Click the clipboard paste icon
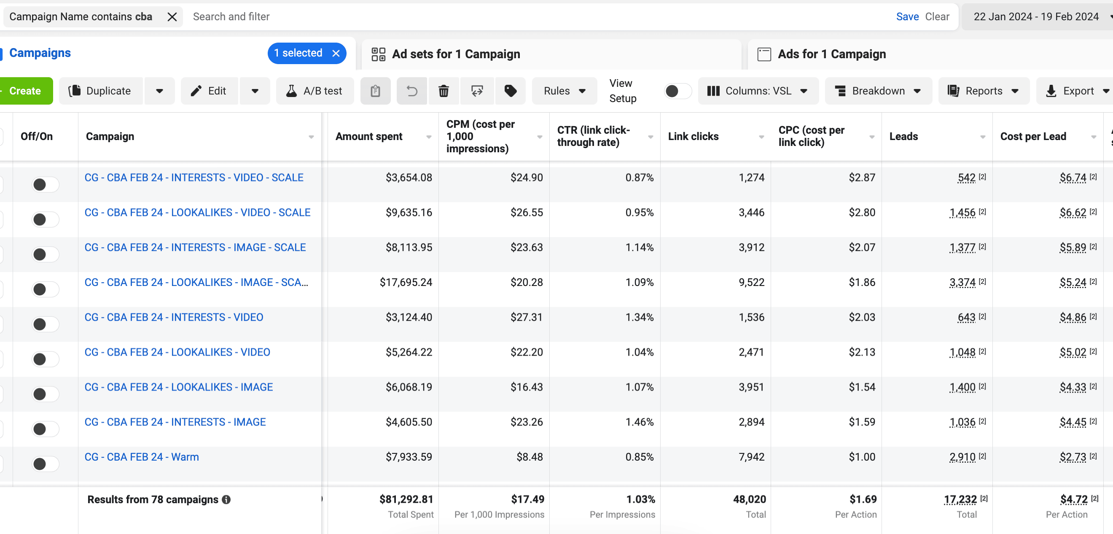Viewport: 1113px width, 534px height. [x=375, y=91]
